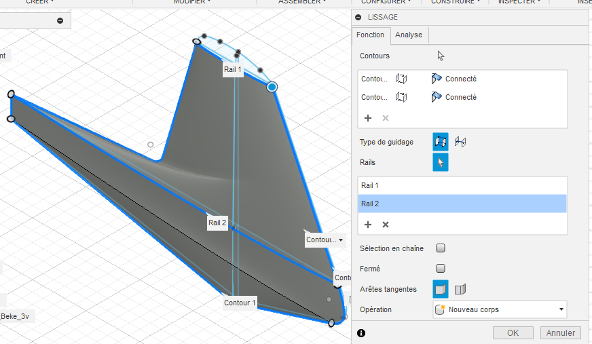Cancel with the Annuler button
The image size is (592, 344).
point(561,332)
